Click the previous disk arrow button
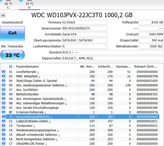This screenshot has width=164, height=146. click(3, 15)
